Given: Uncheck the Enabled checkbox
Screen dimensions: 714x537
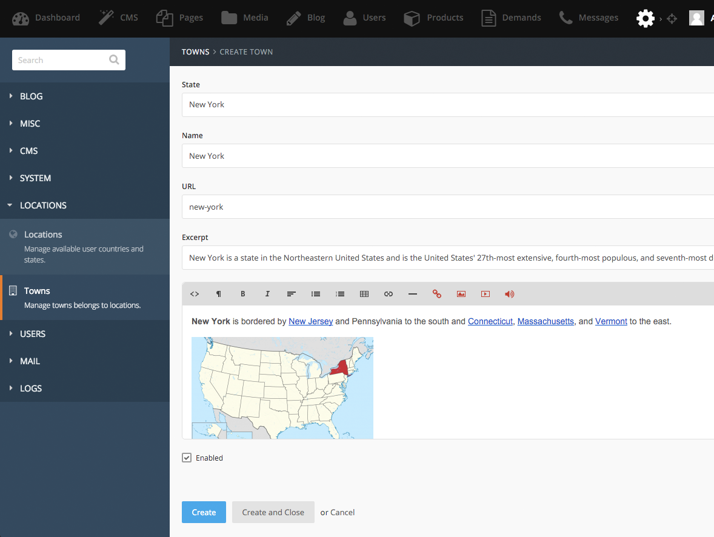Looking at the screenshot, I should (187, 458).
